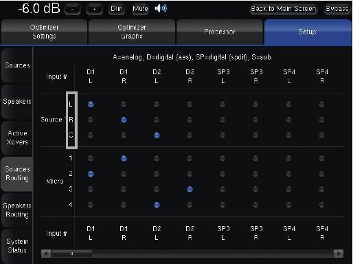Go Back to Main Screen

(284, 9)
